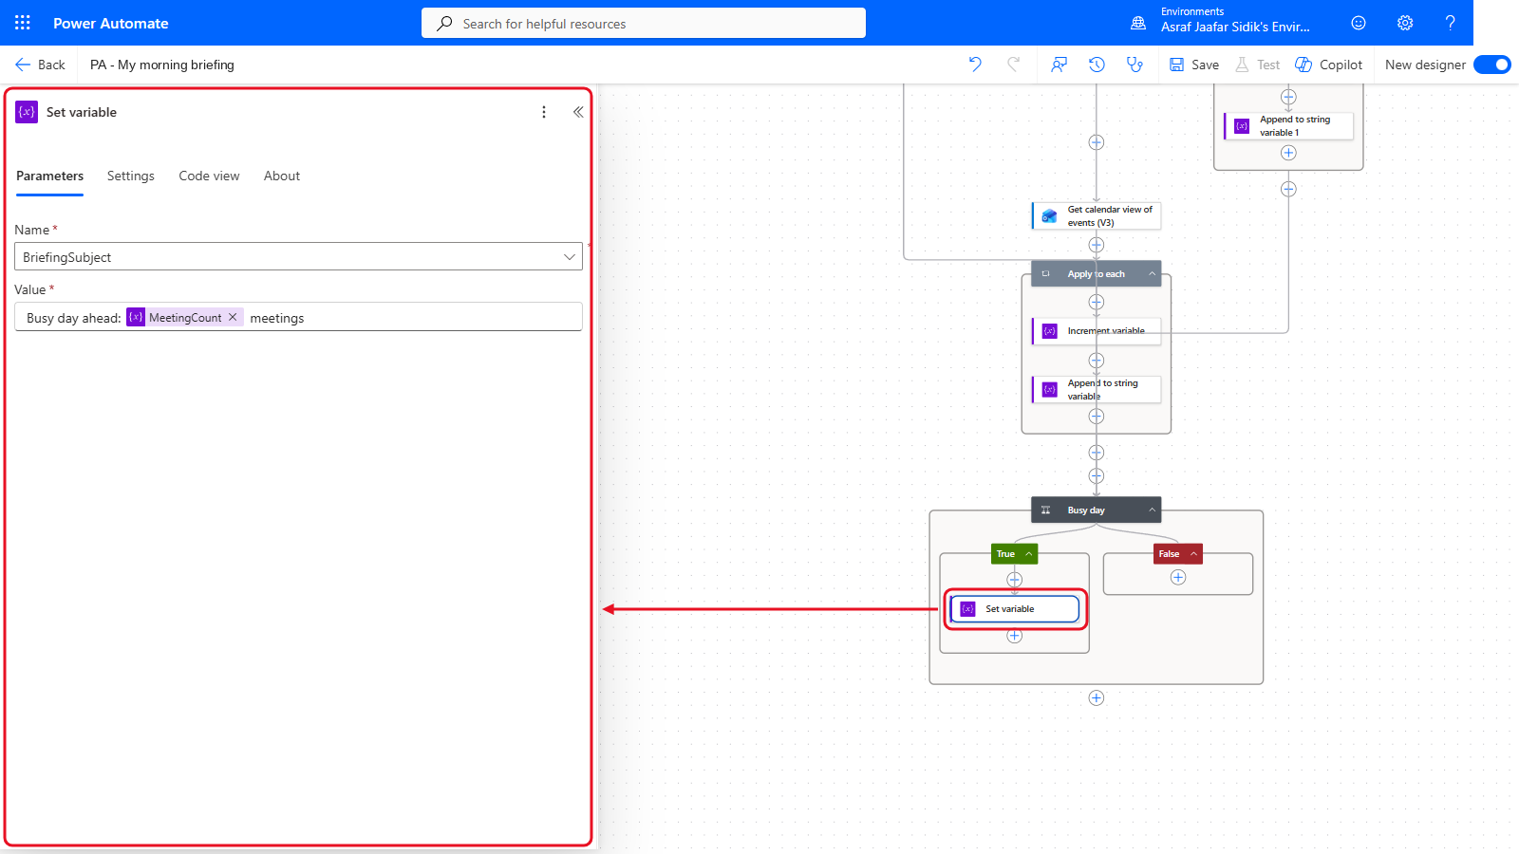Open the Name dropdown showing BriefingSubject
This screenshot has width=1519, height=854.
point(298,257)
